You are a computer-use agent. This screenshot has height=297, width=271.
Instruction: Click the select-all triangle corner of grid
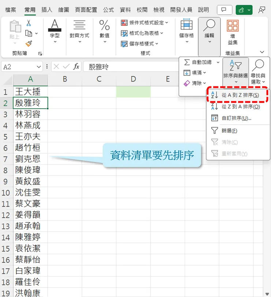pos(8,80)
